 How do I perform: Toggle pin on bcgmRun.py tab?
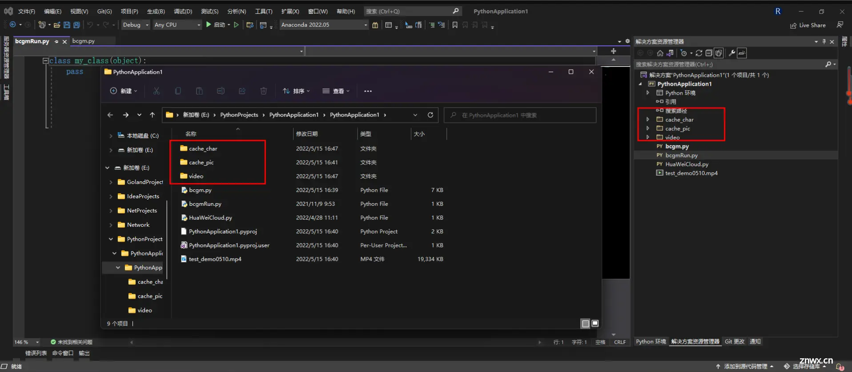[x=56, y=41]
